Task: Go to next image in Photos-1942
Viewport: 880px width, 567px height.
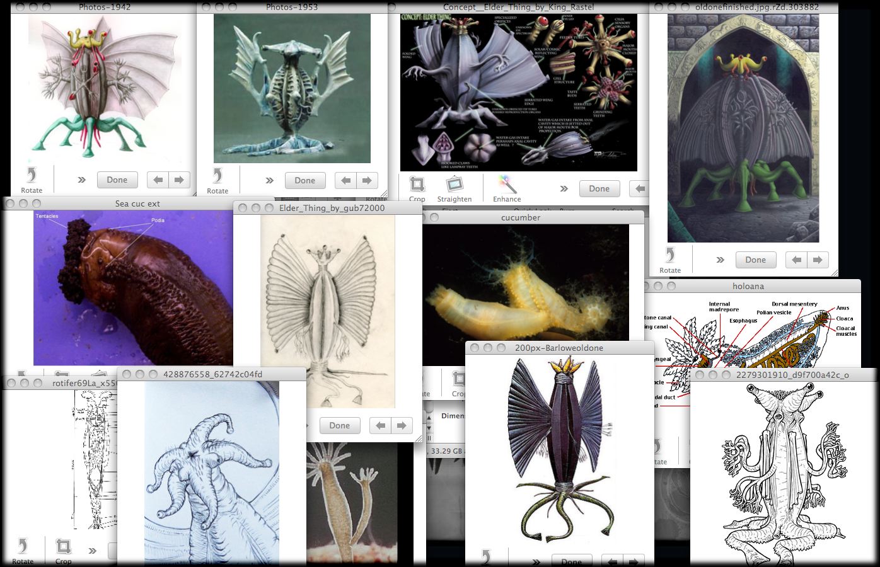Action: click(180, 180)
